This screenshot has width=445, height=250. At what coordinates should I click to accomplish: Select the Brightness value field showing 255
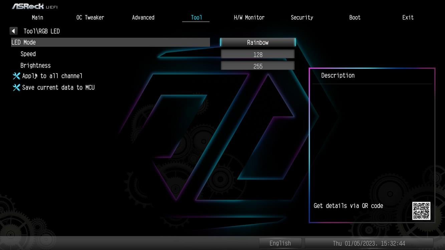click(x=257, y=66)
